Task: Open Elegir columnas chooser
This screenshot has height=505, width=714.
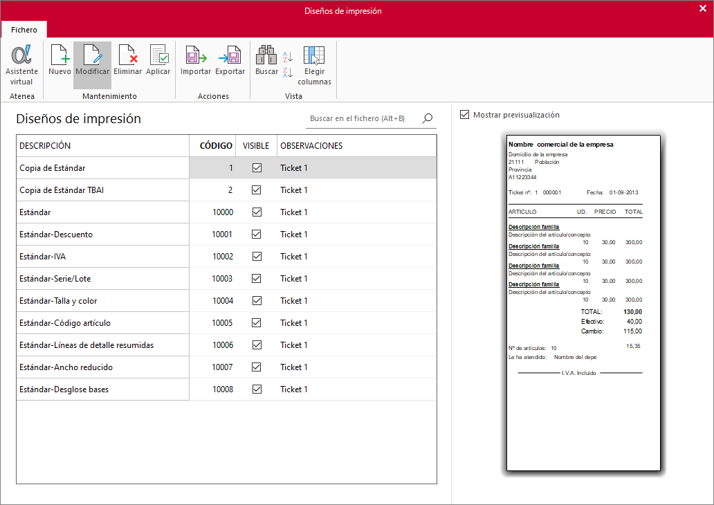Action: [x=314, y=65]
